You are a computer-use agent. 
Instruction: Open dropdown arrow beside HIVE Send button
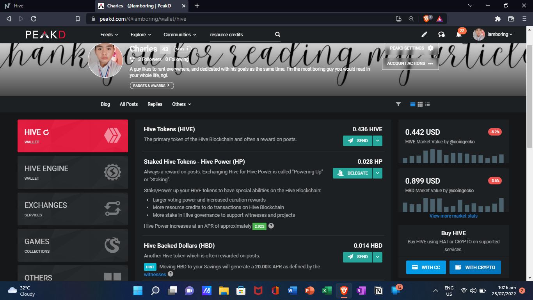377,141
